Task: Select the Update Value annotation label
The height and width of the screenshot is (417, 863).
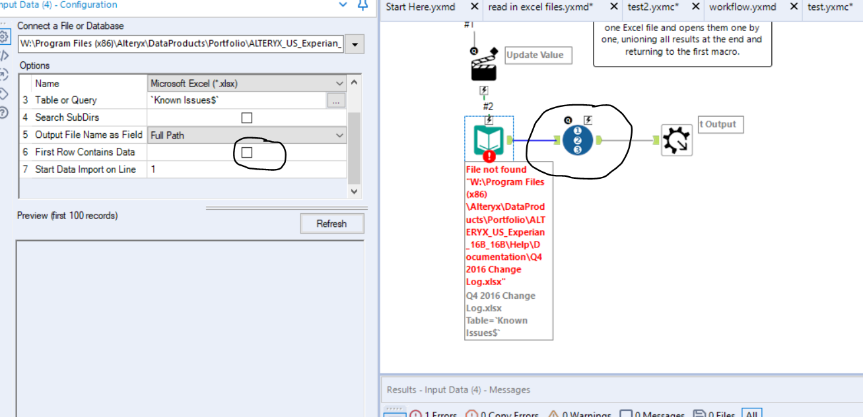Action: point(539,55)
